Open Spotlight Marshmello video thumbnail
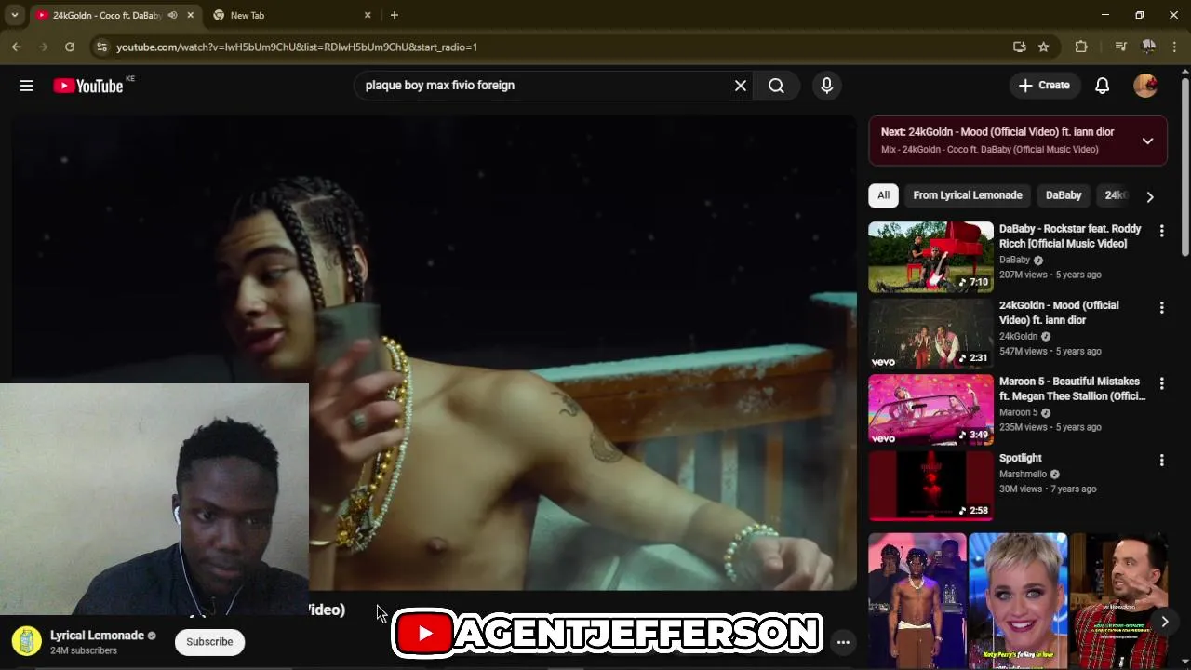Viewport: 1191px width, 670px height. pos(930,486)
